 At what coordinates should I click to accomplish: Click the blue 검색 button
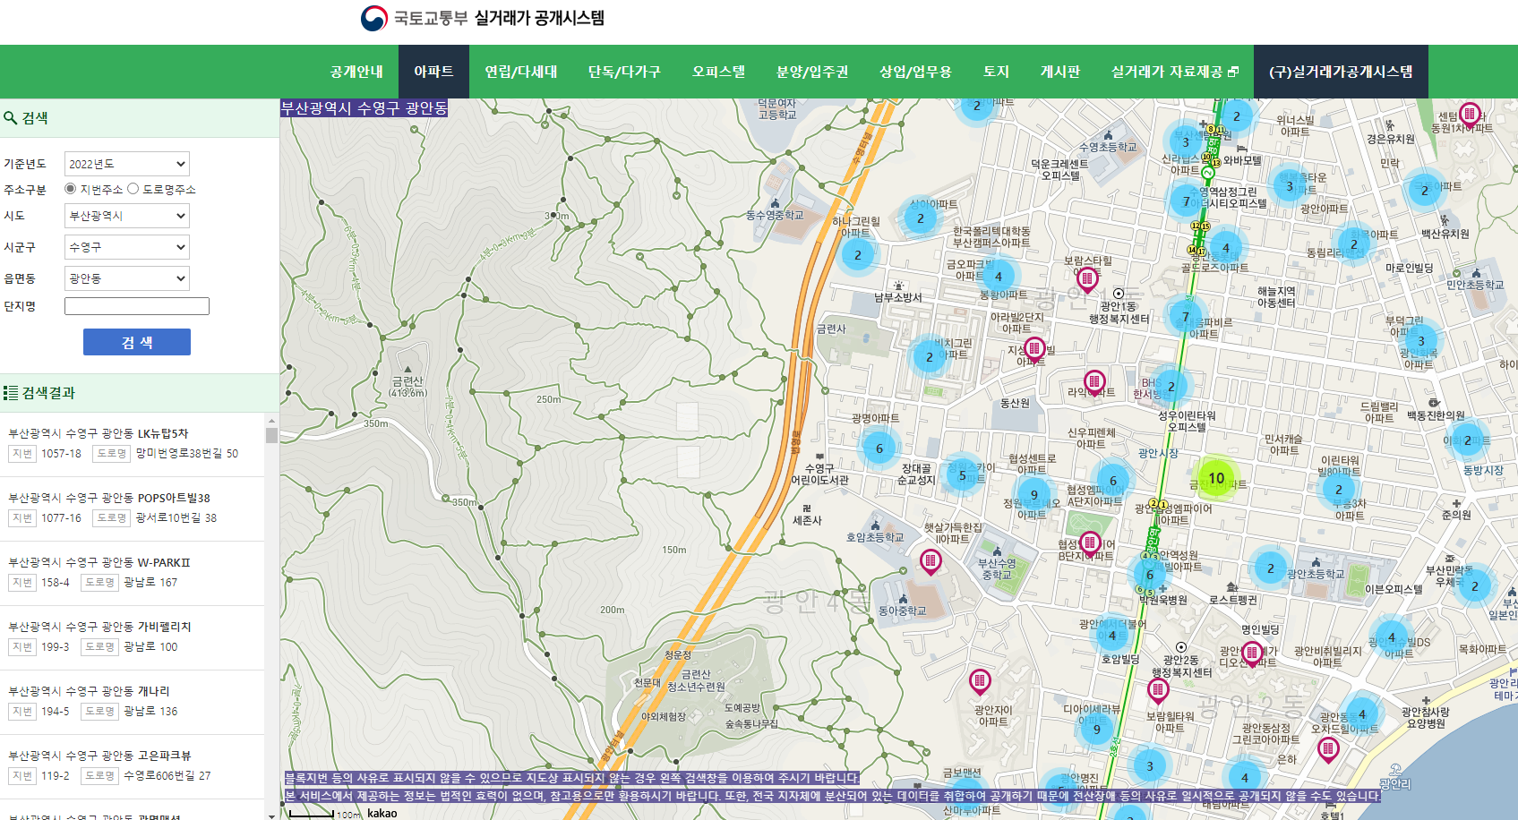pyautogui.click(x=137, y=342)
